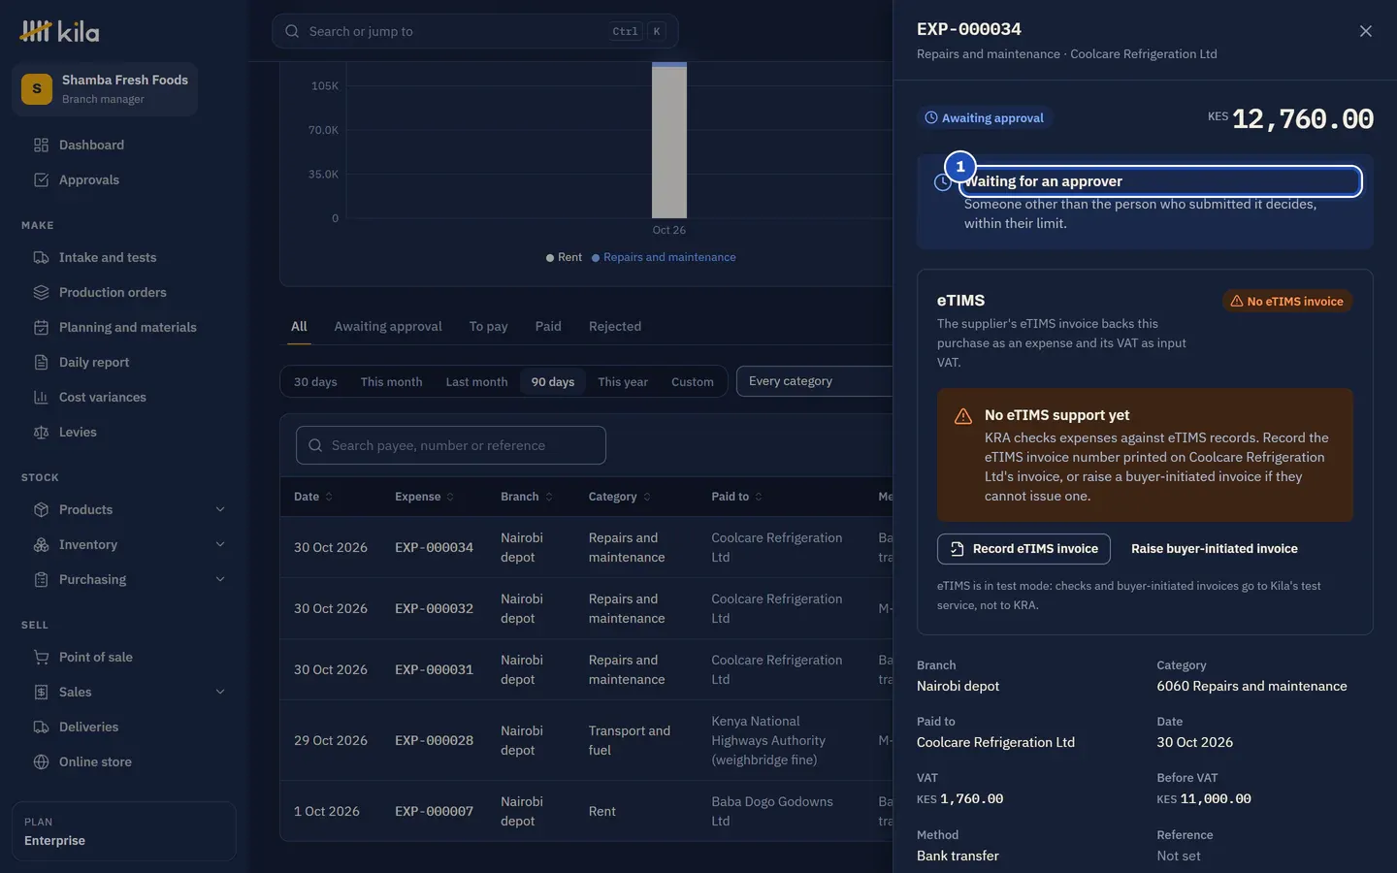1397x873 pixels.
Task: Open Levies page
Action: coord(124,433)
